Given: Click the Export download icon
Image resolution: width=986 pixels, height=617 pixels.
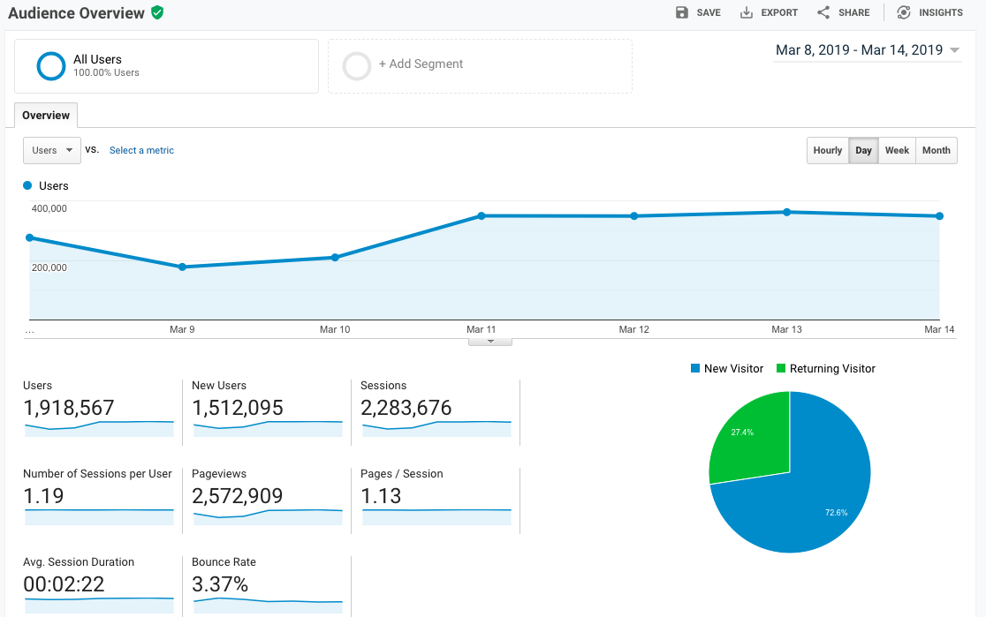Looking at the screenshot, I should (747, 12).
